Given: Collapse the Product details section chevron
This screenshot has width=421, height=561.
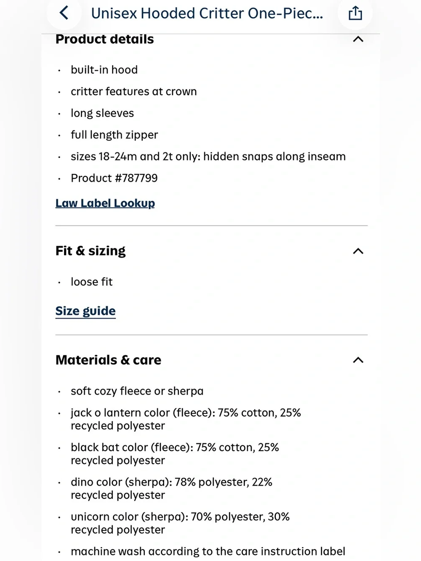Looking at the screenshot, I should tap(358, 39).
